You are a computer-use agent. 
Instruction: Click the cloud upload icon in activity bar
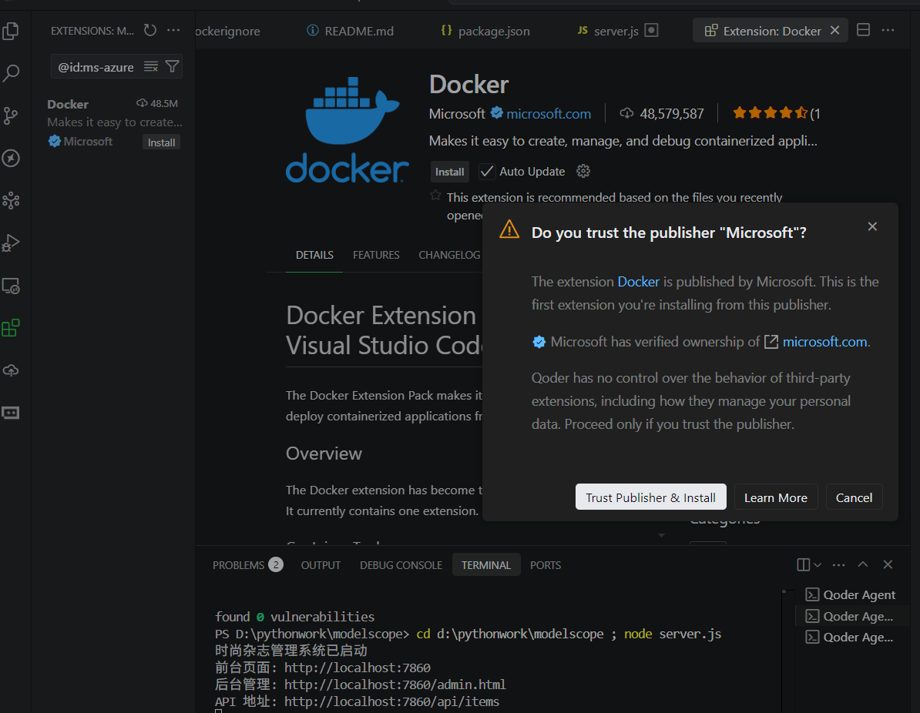11,370
